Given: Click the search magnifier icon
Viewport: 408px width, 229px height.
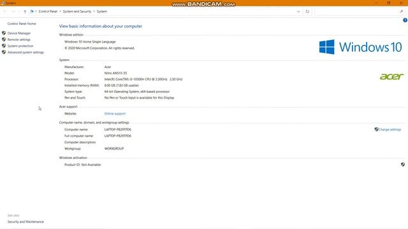Looking at the screenshot, I should (x=402, y=11).
